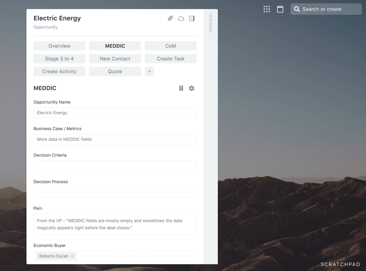Viewport: 366px width, 271px height.
Task: Open the opportunity in side panel
Action: [x=191, y=18]
